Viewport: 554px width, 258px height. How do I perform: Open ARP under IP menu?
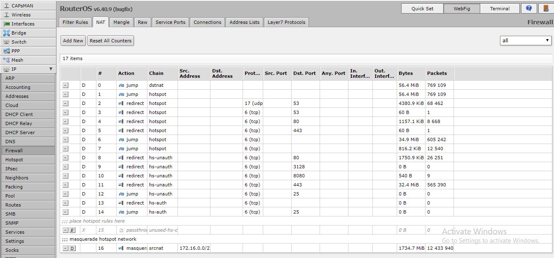point(28,78)
